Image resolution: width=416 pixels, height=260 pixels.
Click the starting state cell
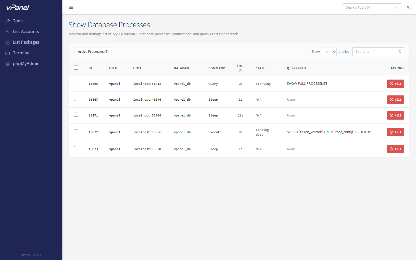263,84
